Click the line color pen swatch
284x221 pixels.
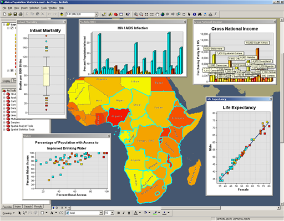155,213
